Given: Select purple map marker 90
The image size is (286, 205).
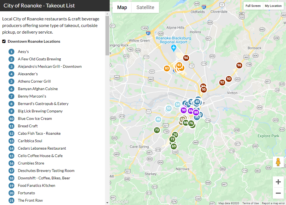Looking at the screenshot, I should (x=184, y=110).
